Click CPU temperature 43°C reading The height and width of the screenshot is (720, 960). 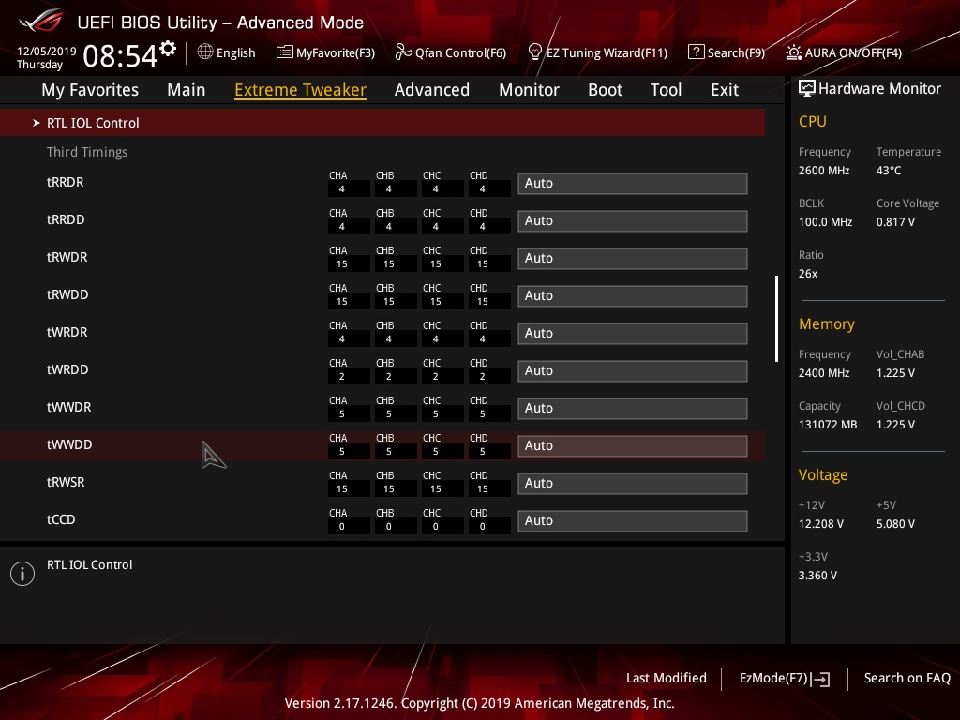(889, 171)
